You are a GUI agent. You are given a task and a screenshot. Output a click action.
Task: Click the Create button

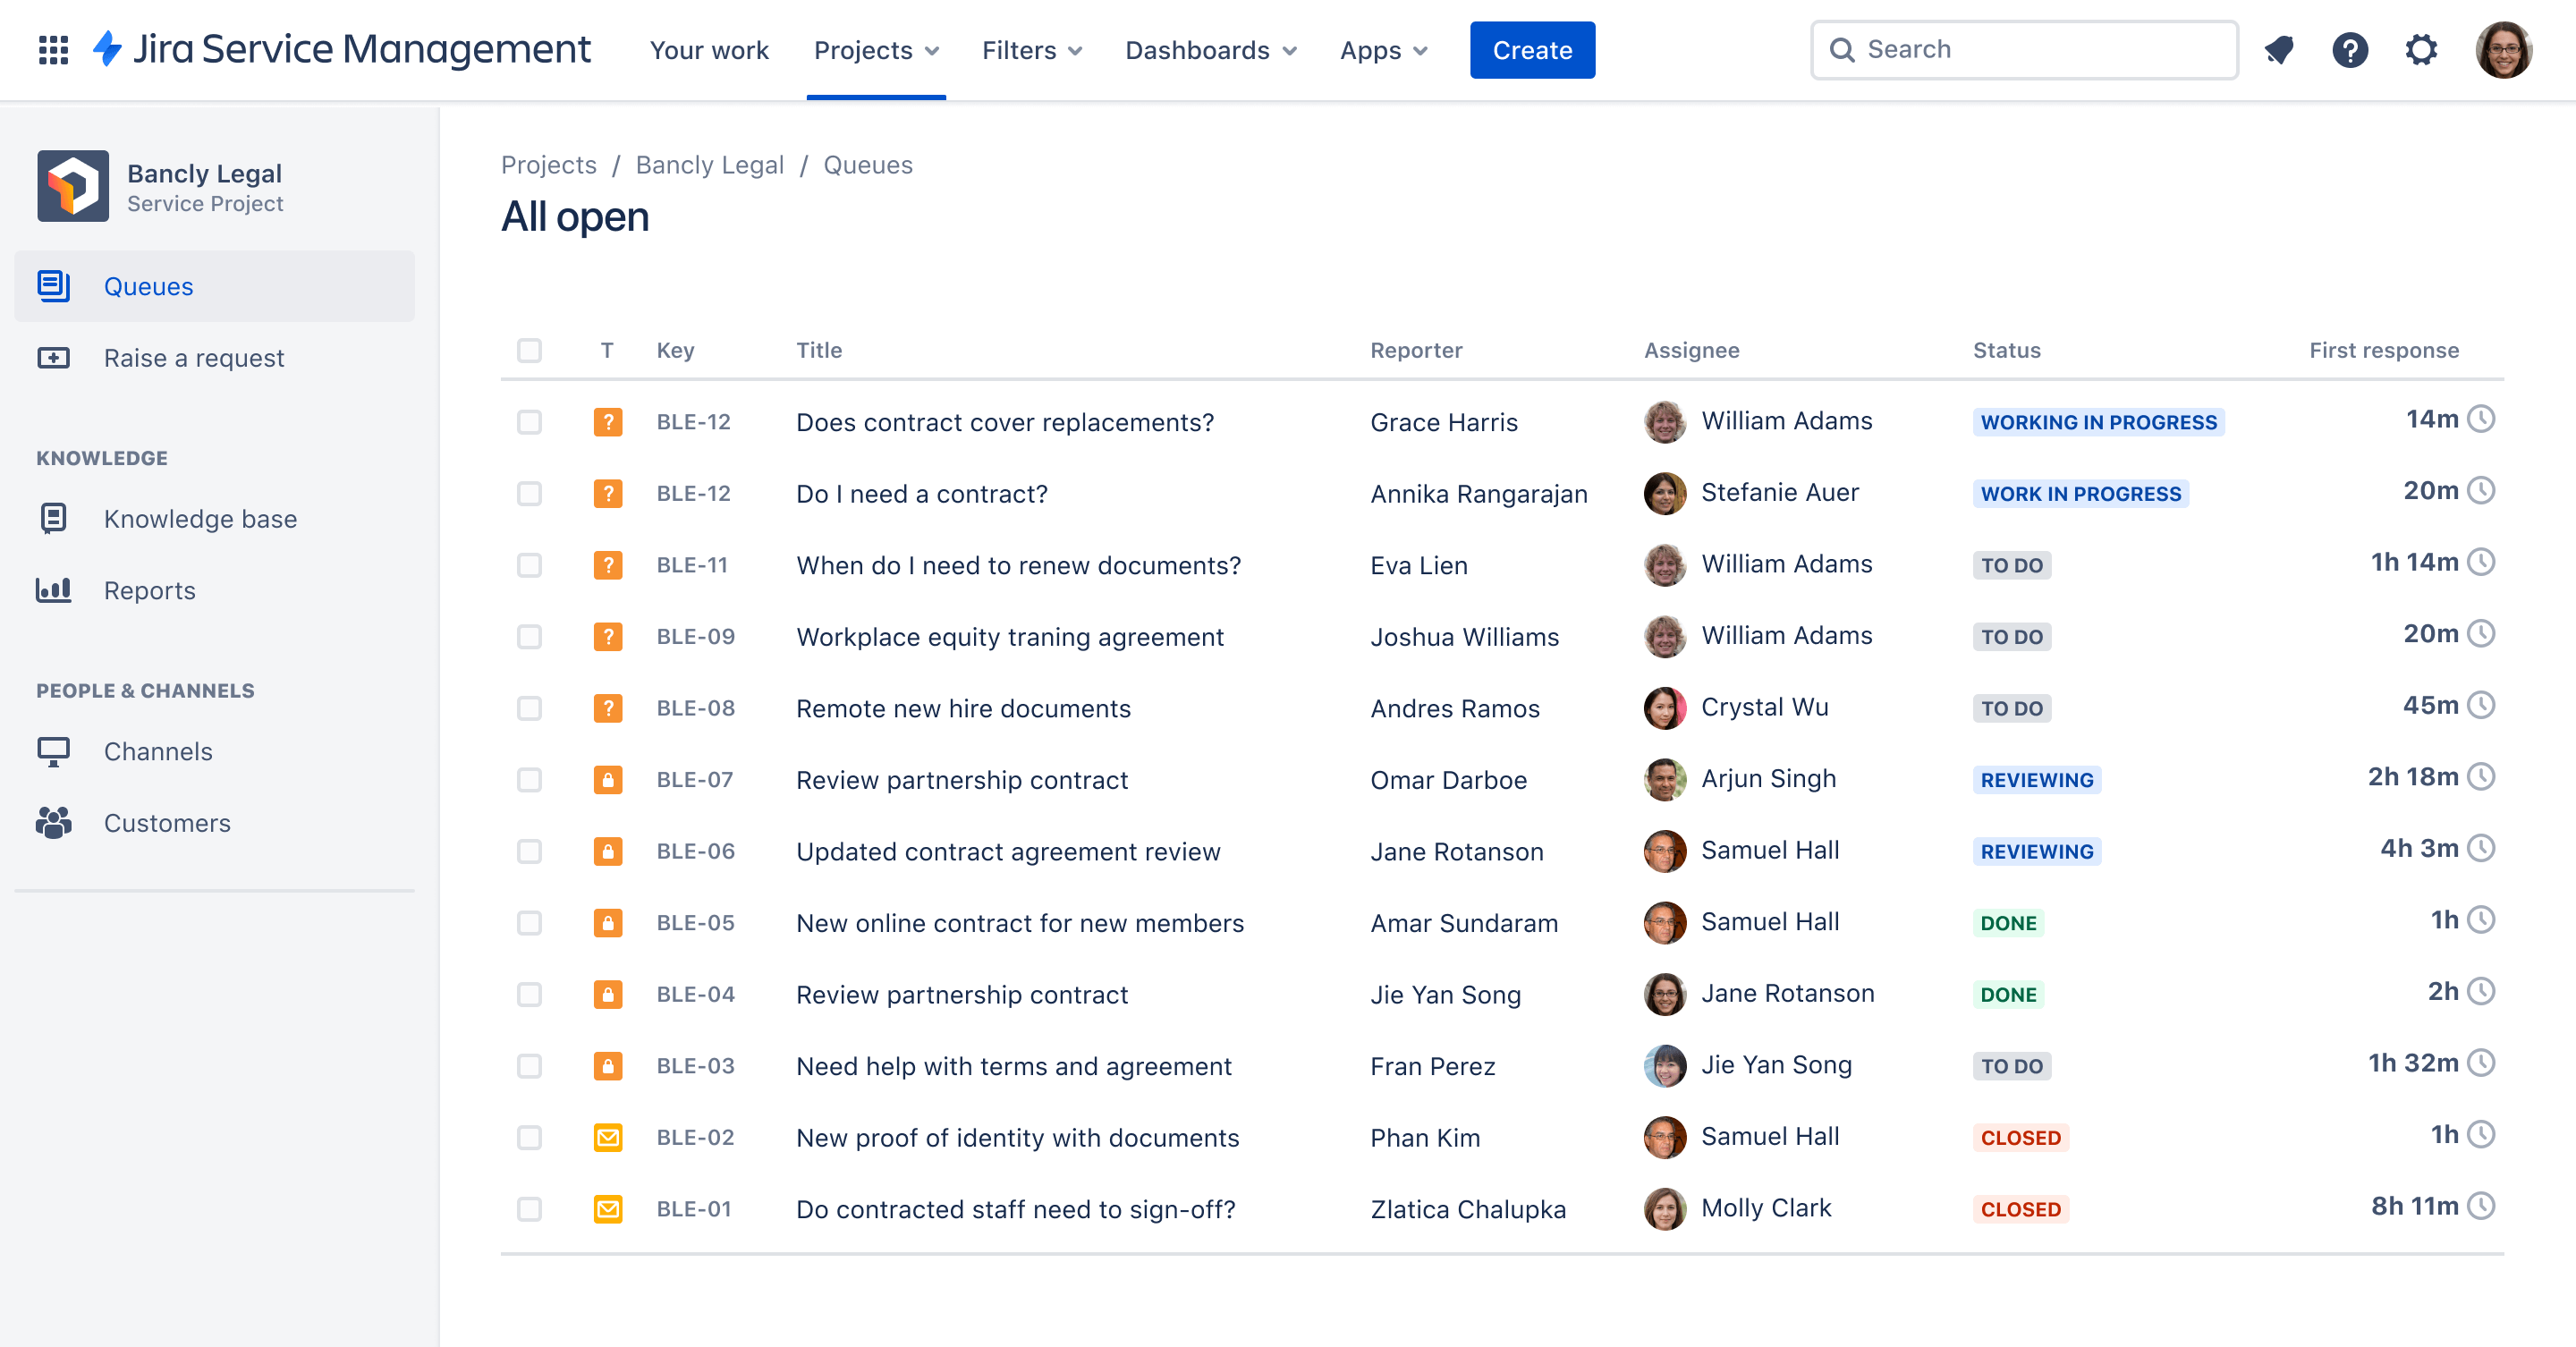[1531, 47]
